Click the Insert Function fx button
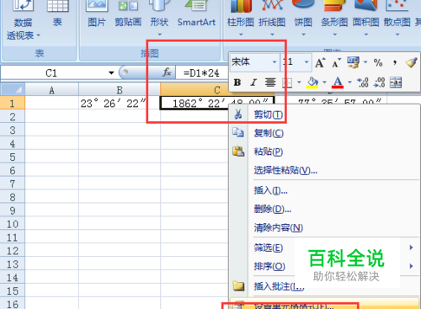The height and width of the screenshot is (309, 421). (x=167, y=72)
